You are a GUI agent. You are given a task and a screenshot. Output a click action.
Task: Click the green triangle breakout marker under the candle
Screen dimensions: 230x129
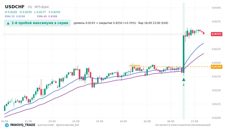click(x=184, y=80)
